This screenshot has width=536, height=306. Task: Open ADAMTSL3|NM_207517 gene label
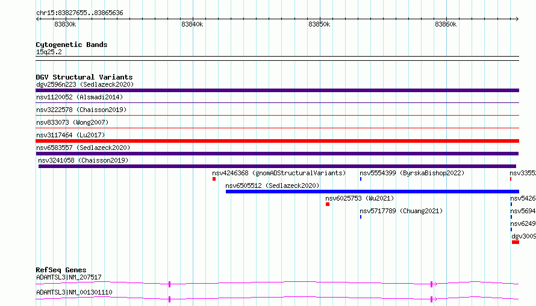coord(69,277)
